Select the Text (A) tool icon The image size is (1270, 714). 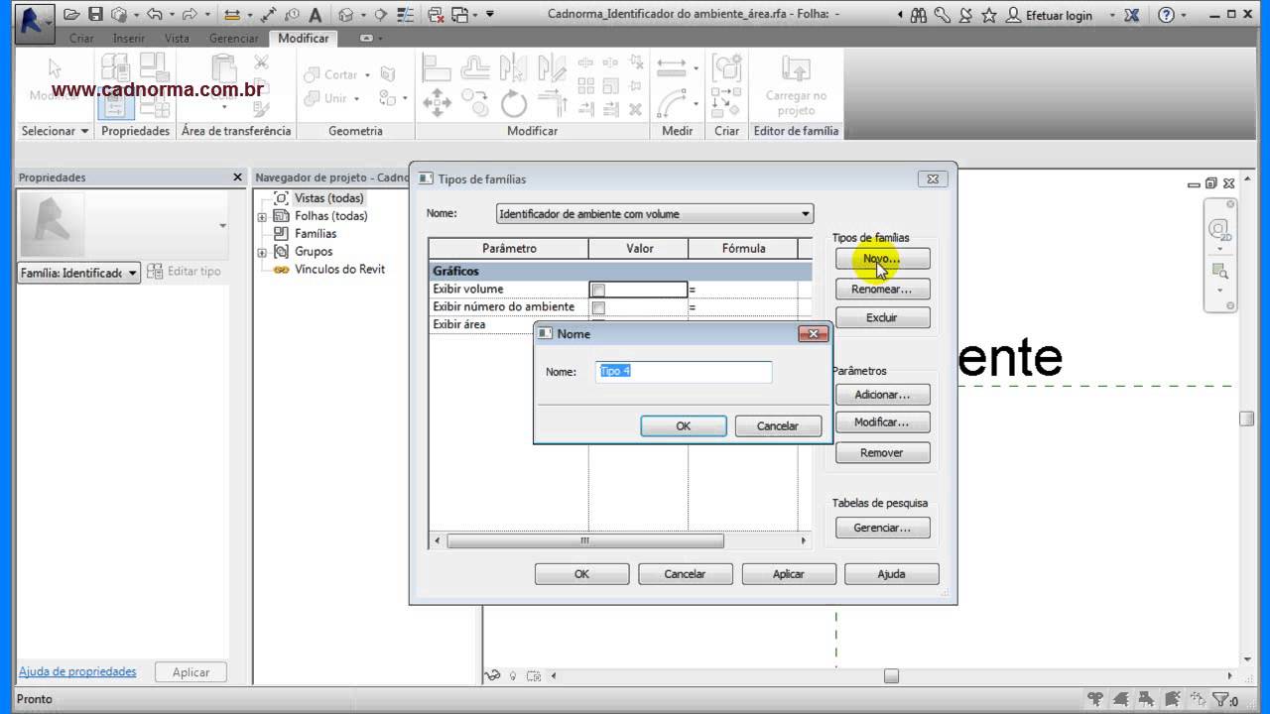(x=315, y=15)
